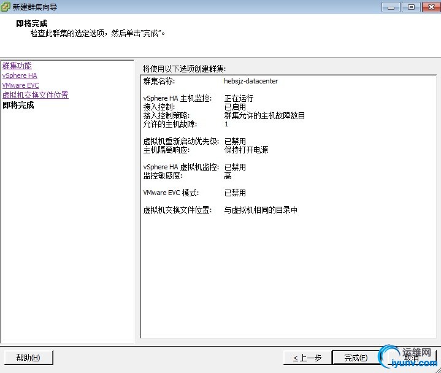
Task: Open the VMware EVC step link
Action: pyautogui.click(x=20, y=85)
